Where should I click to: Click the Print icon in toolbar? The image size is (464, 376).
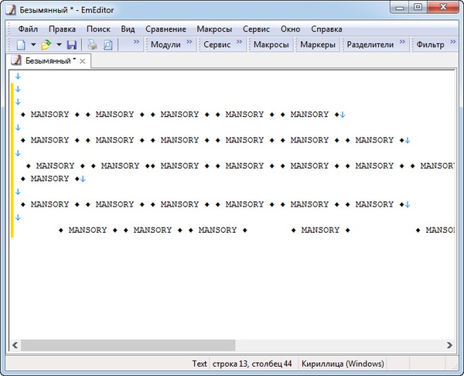tap(92, 45)
